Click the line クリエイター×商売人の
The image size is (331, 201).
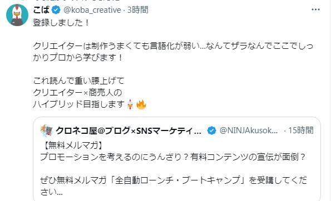77,93
